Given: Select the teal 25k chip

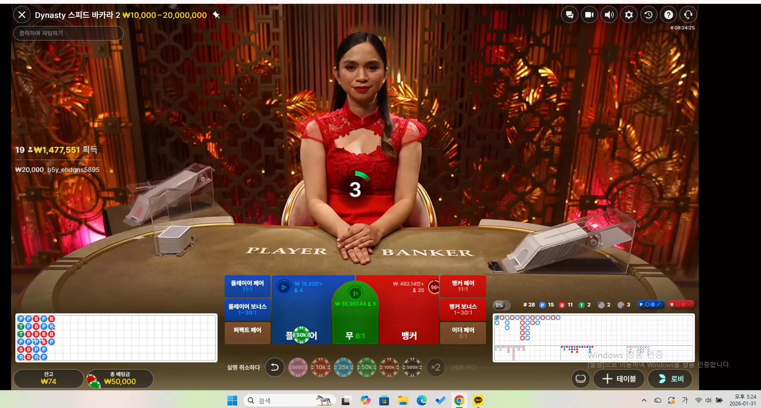Looking at the screenshot, I should (x=344, y=367).
